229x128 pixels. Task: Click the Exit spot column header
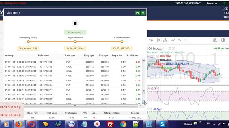click(x=103, y=55)
